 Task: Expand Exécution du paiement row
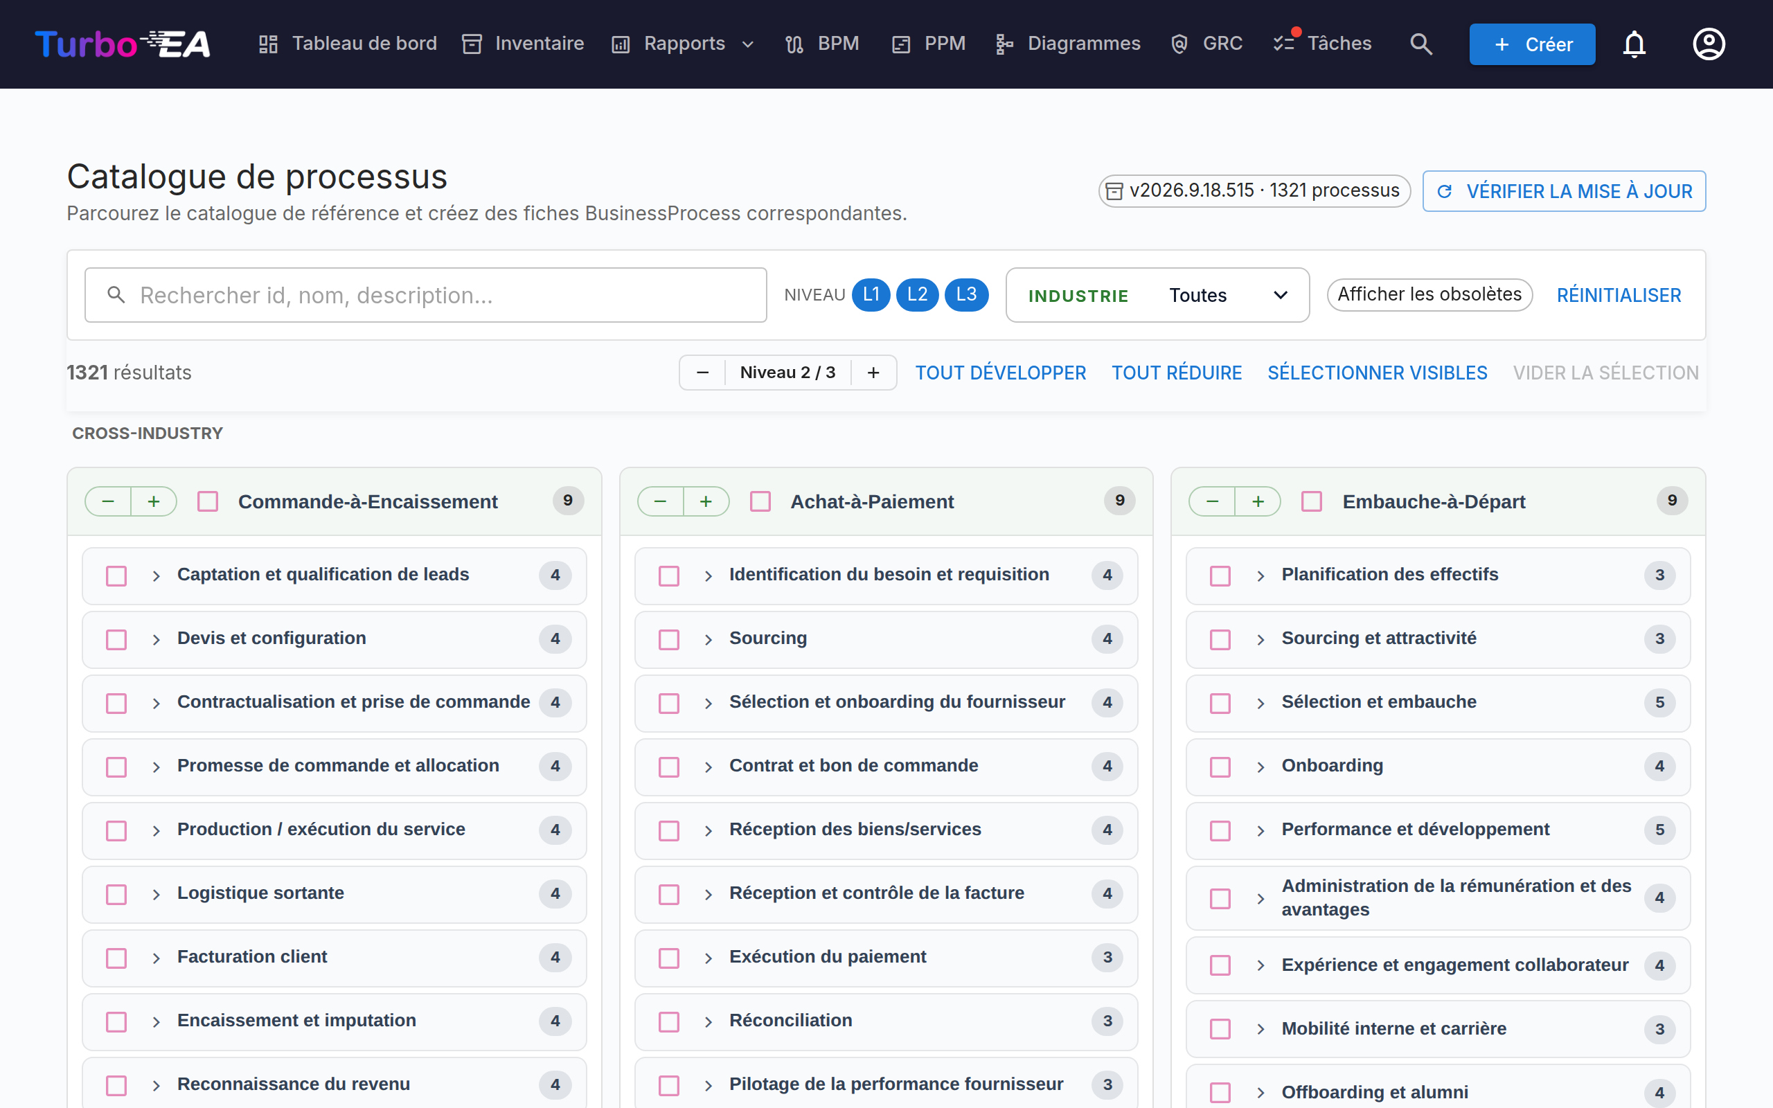pyautogui.click(x=709, y=958)
